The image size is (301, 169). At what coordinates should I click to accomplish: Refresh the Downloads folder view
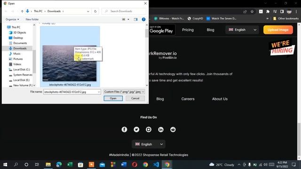click(95, 11)
